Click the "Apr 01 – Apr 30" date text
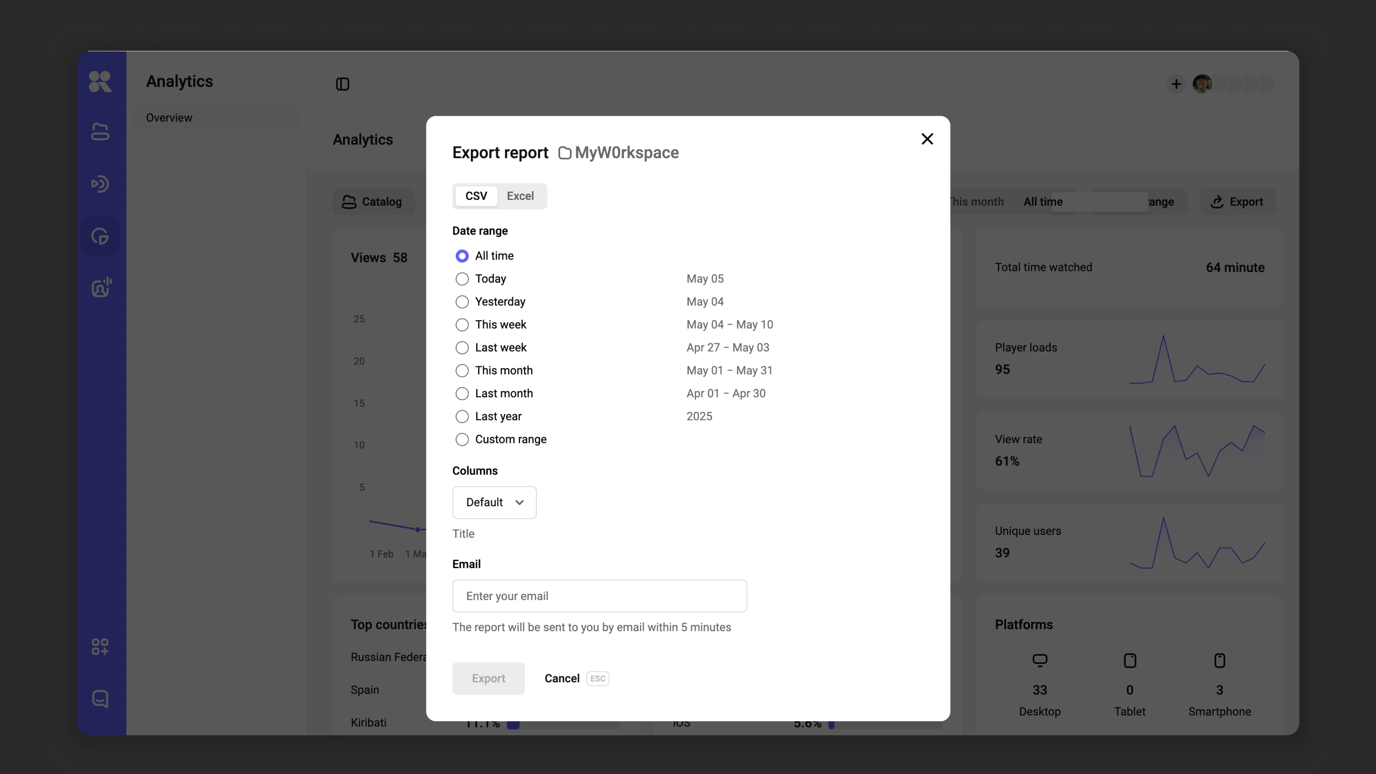Image resolution: width=1376 pixels, height=774 pixels. [726, 394]
